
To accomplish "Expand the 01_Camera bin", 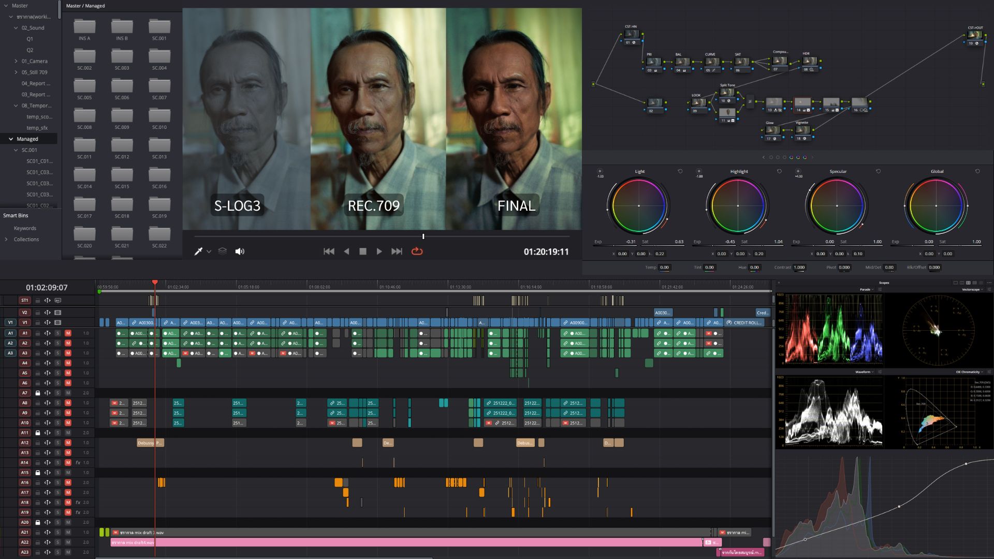I will pos(16,61).
